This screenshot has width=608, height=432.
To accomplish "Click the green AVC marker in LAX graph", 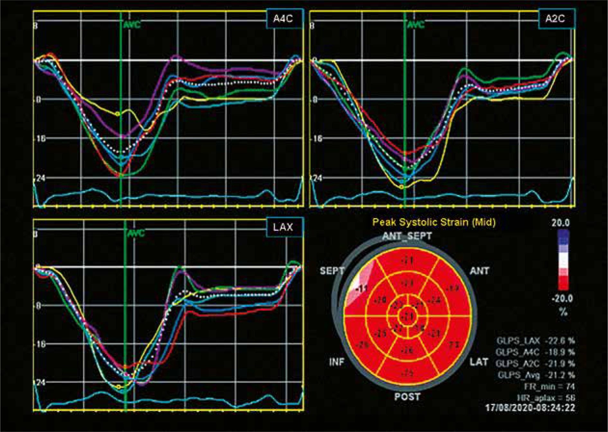I will tap(136, 233).
